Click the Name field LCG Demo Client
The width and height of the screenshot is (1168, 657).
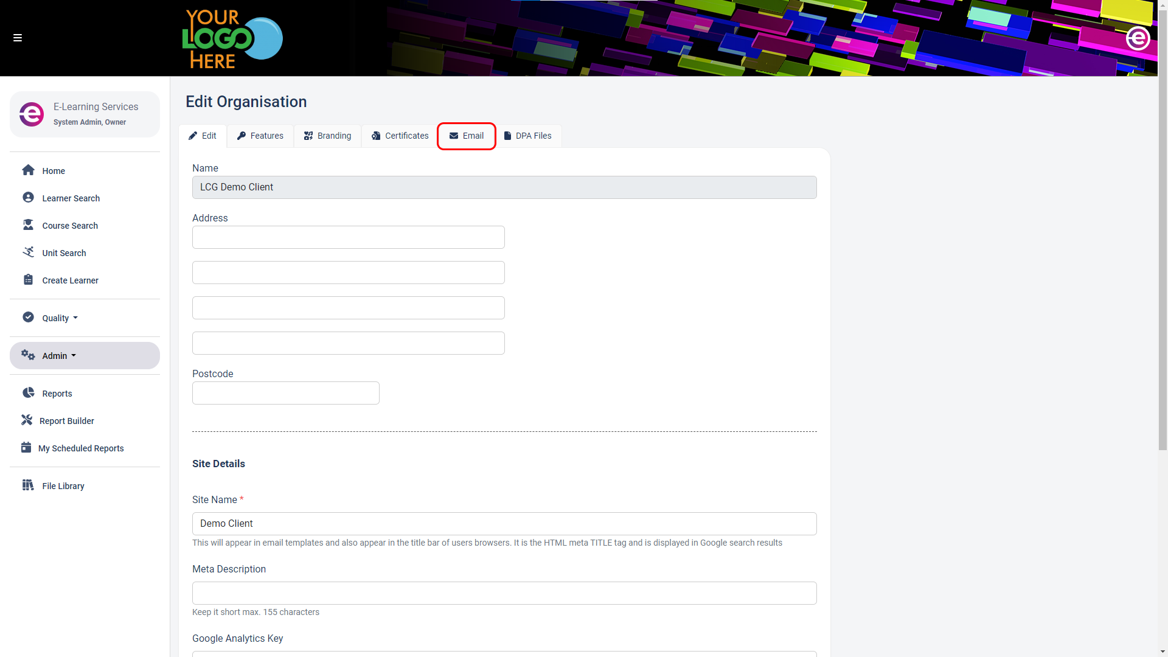pyautogui.click(x=504, y=187)
